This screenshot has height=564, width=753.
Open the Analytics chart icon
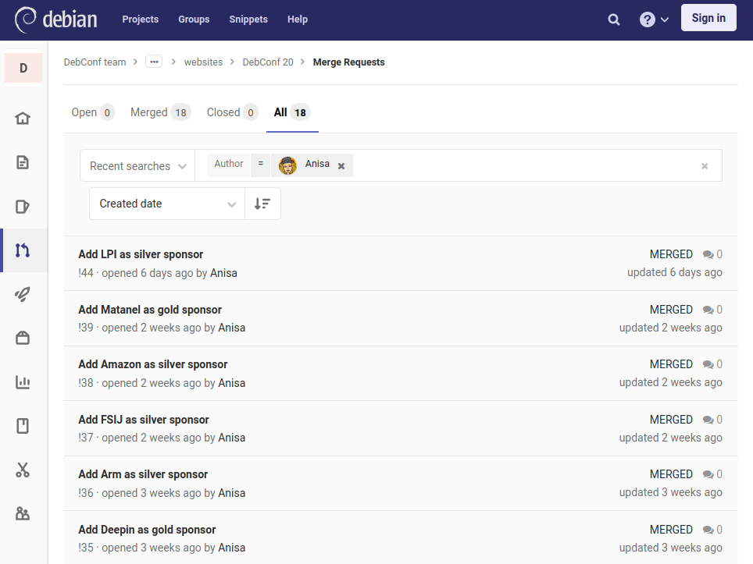pyautogui.click(x=23, y=382)
